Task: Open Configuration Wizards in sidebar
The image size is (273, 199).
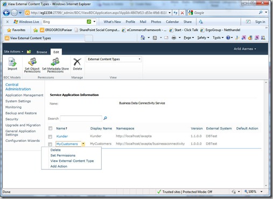Action: click(x=23, y=141)
